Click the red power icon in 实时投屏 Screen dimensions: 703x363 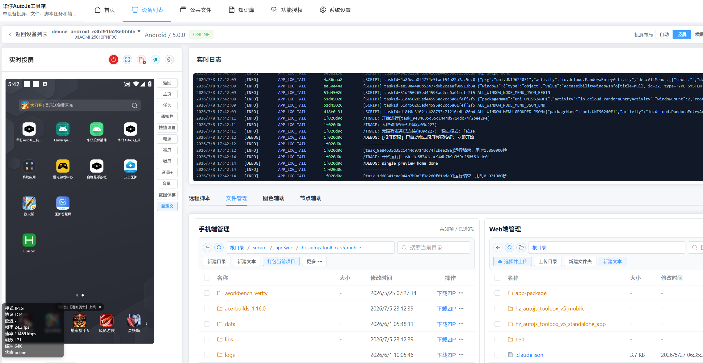(x=114, y=60)
